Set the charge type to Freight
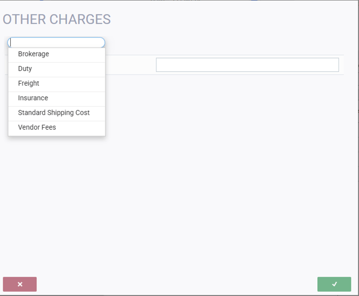This screenshot has width=359, height=296. click(x=28, y=83)
